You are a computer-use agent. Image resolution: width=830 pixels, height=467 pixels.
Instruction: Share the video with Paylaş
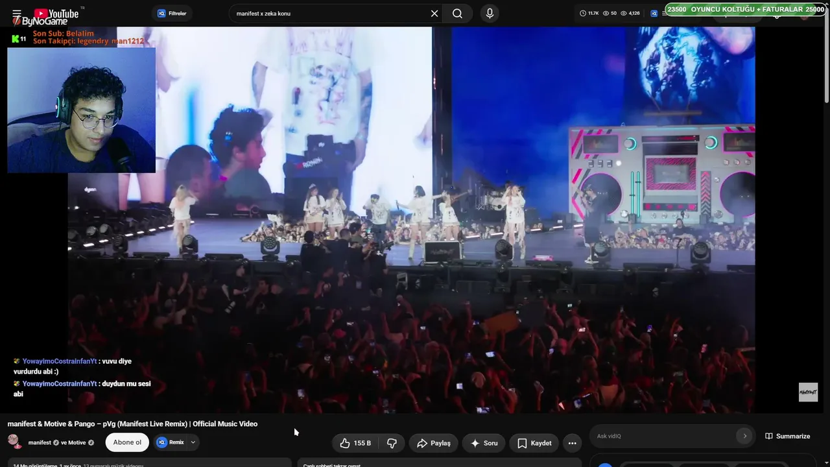[434, 443]
